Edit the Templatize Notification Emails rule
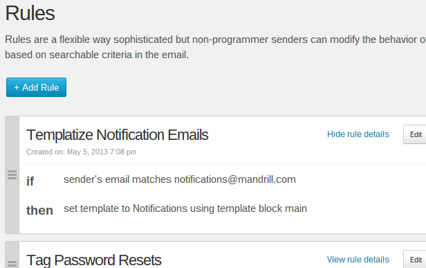Screen dimensions: 426x268 [x=415, y=134]
